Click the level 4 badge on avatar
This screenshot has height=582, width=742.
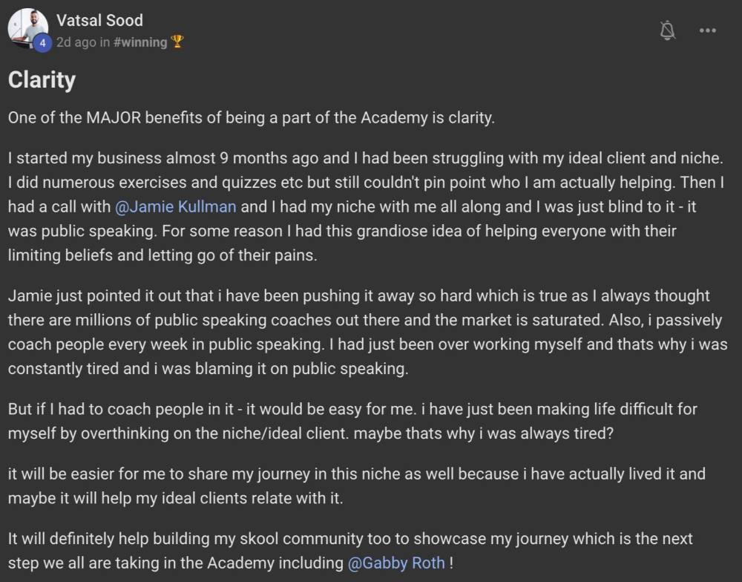click(x=42, y=44)
